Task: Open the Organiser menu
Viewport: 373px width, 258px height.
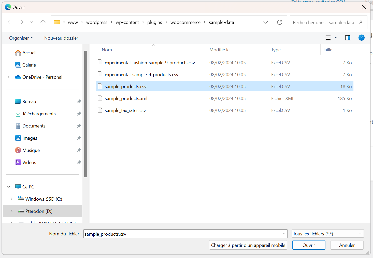Action: 21,38
